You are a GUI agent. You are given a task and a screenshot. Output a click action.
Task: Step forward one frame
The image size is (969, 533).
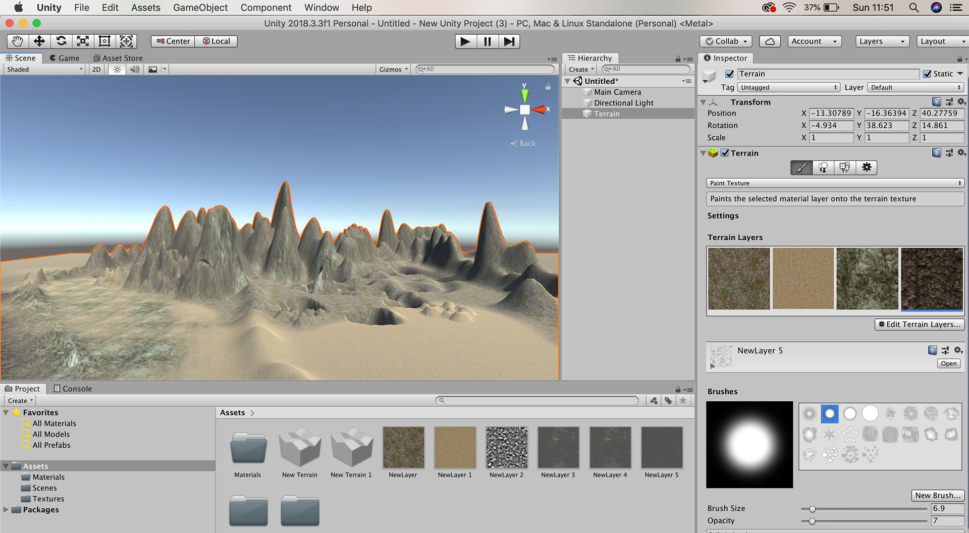pyautogui.click(x=509, y=41)
